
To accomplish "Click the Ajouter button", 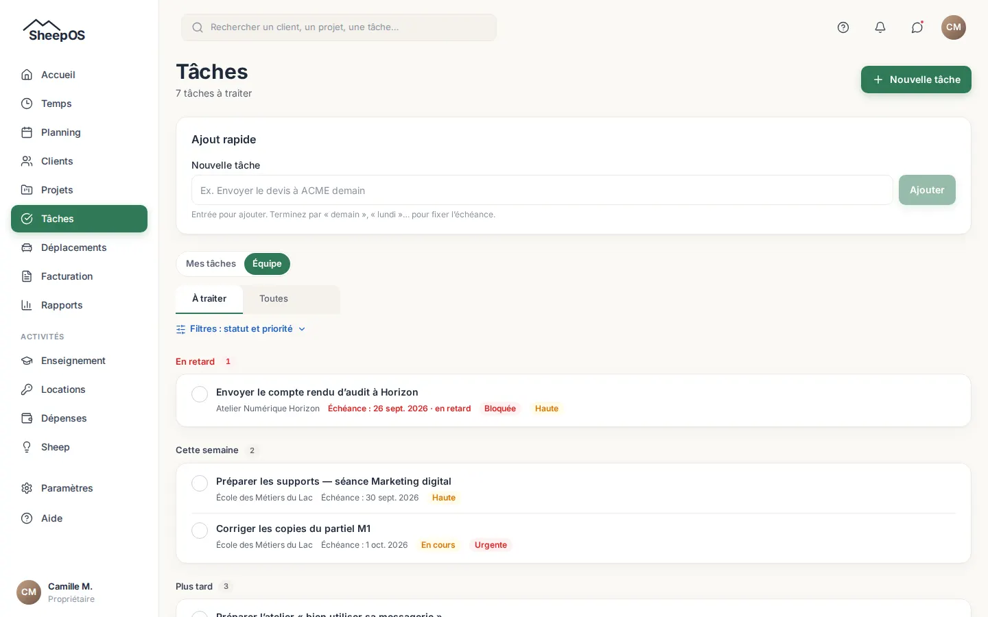I will coord(927,190).
